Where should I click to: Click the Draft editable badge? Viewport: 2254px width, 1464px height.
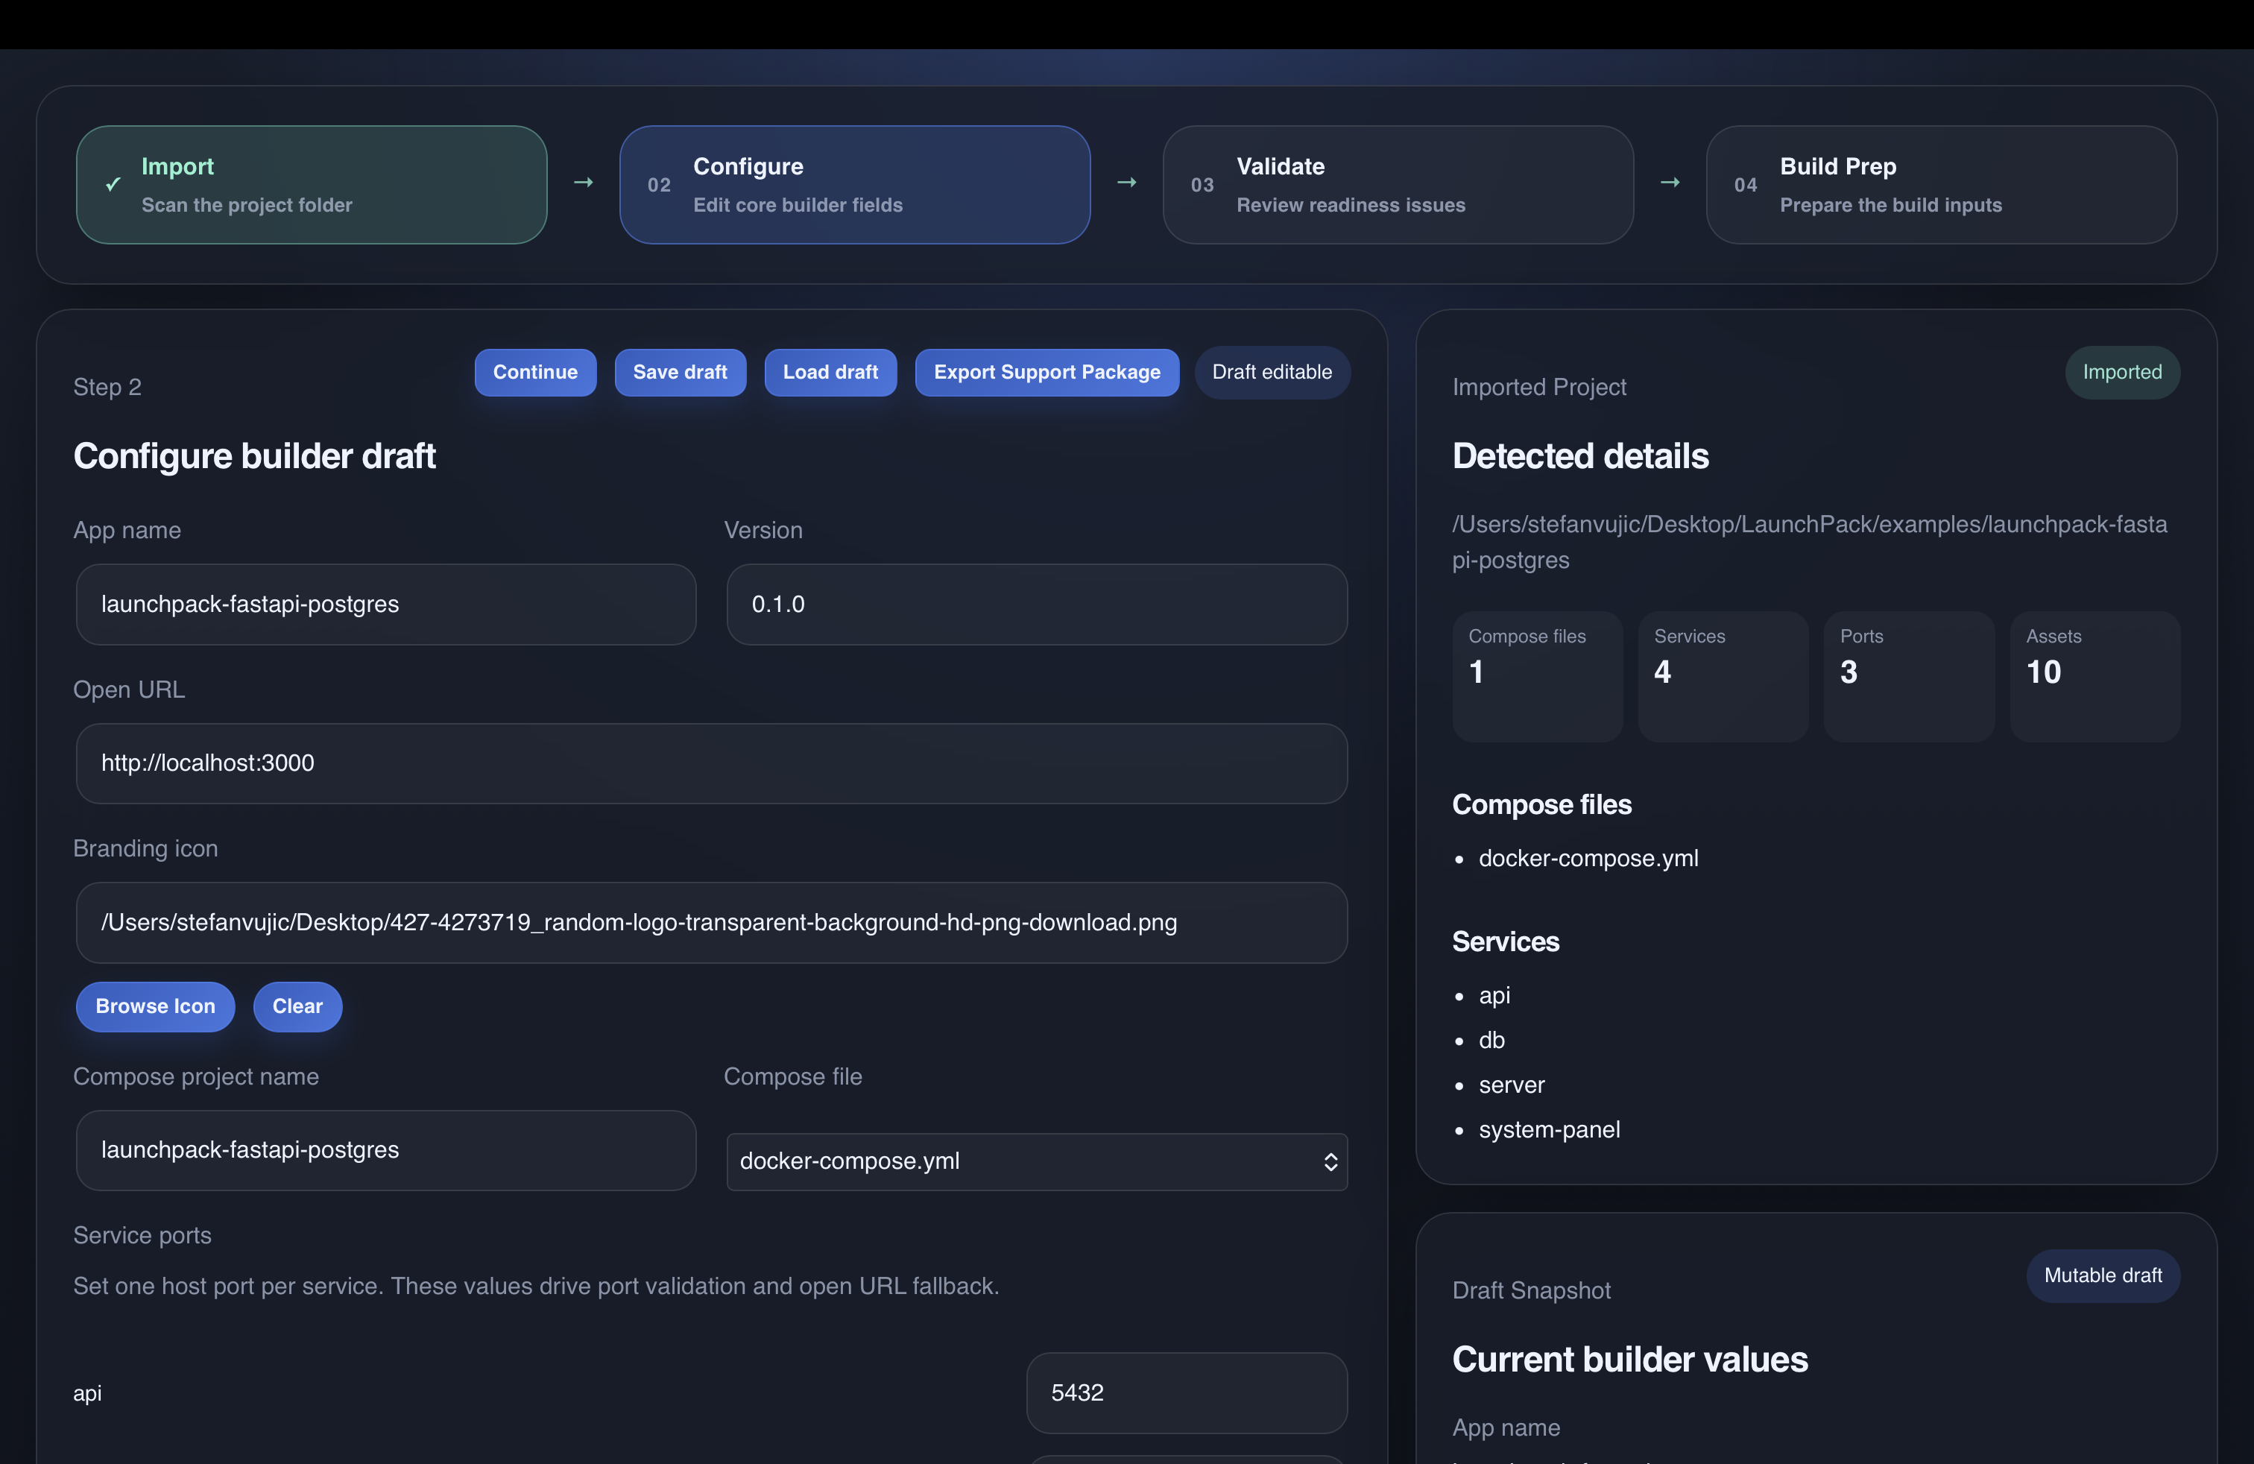(1272, 372)
